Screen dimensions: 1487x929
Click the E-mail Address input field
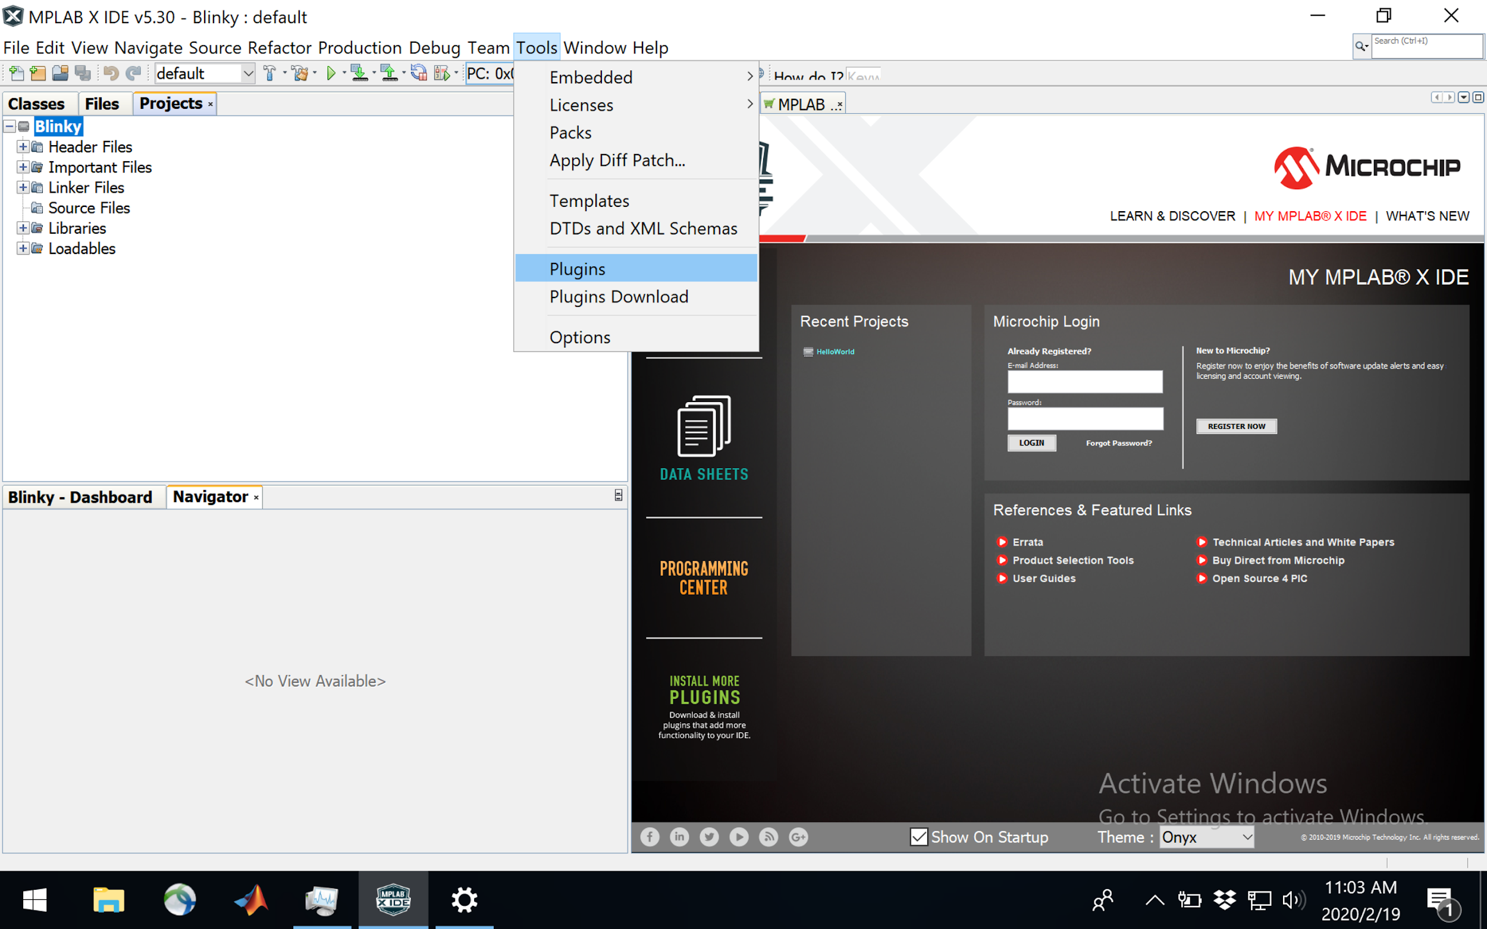(1085, 382)
